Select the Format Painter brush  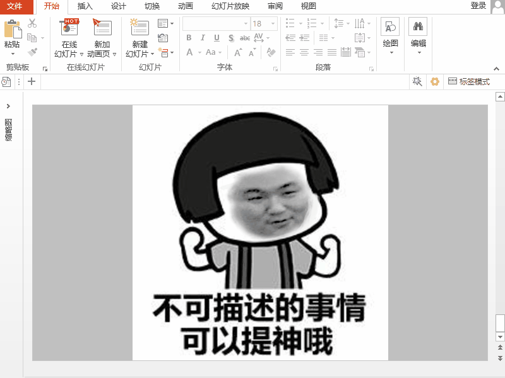click(32, 52)
